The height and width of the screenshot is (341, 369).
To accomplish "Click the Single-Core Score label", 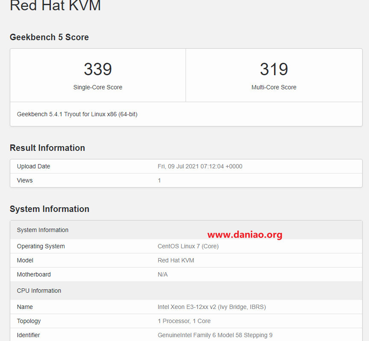I will click(97, 87).
